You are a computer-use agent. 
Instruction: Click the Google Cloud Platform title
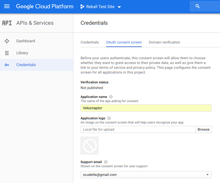(x=45, y=7)
